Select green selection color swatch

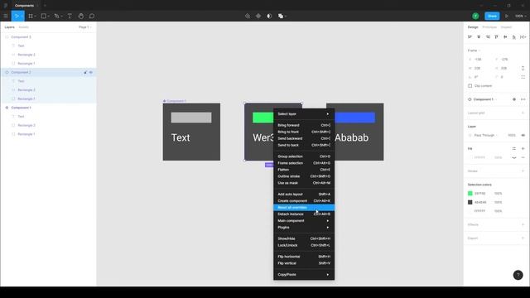[x=470, y=193]
